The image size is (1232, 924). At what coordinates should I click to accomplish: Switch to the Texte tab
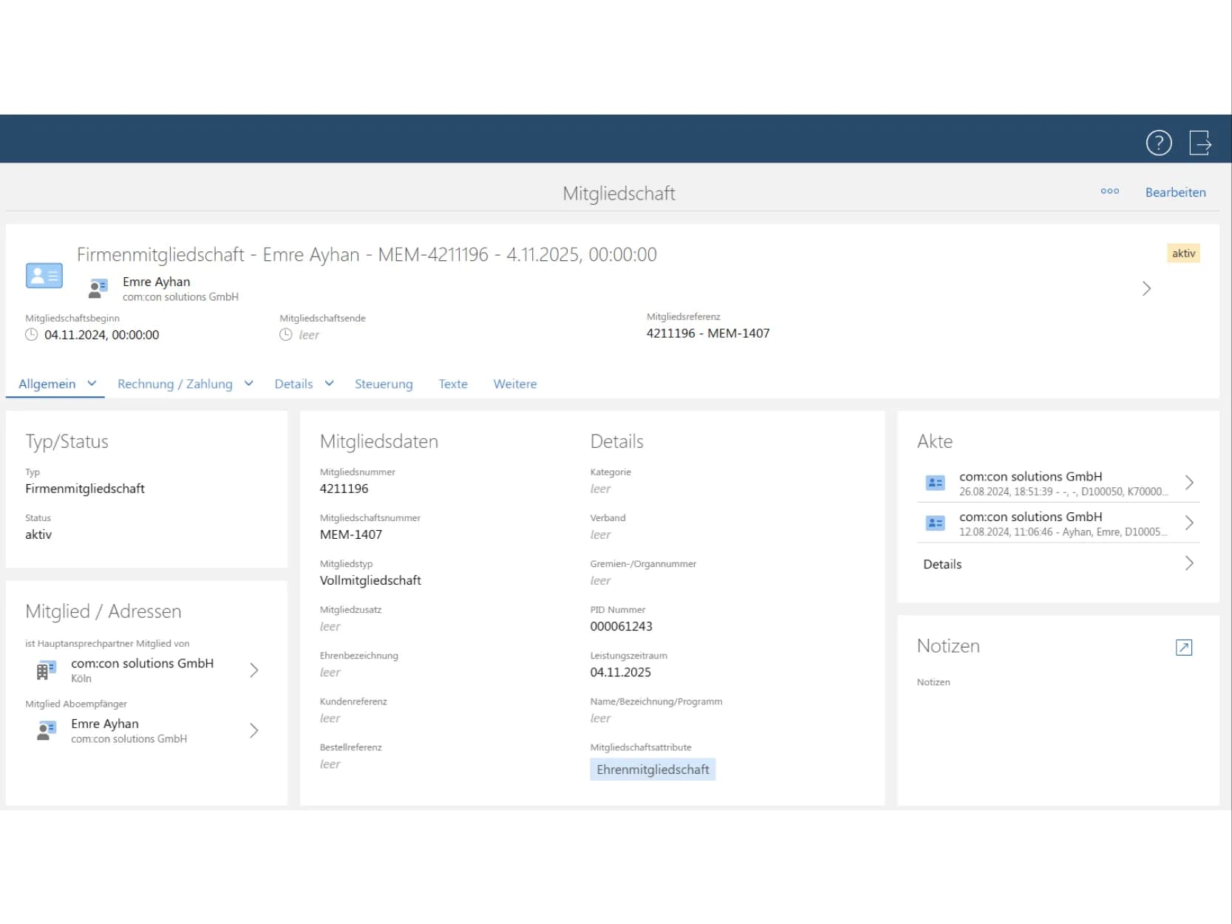pos(452,384)
